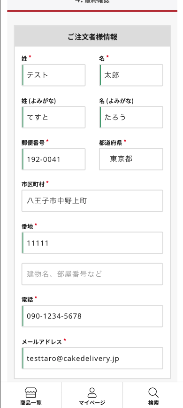Viewport: 183px width, 408px height.
Task: Tap the マイページ person icon
Action: (x=92, y=392)
